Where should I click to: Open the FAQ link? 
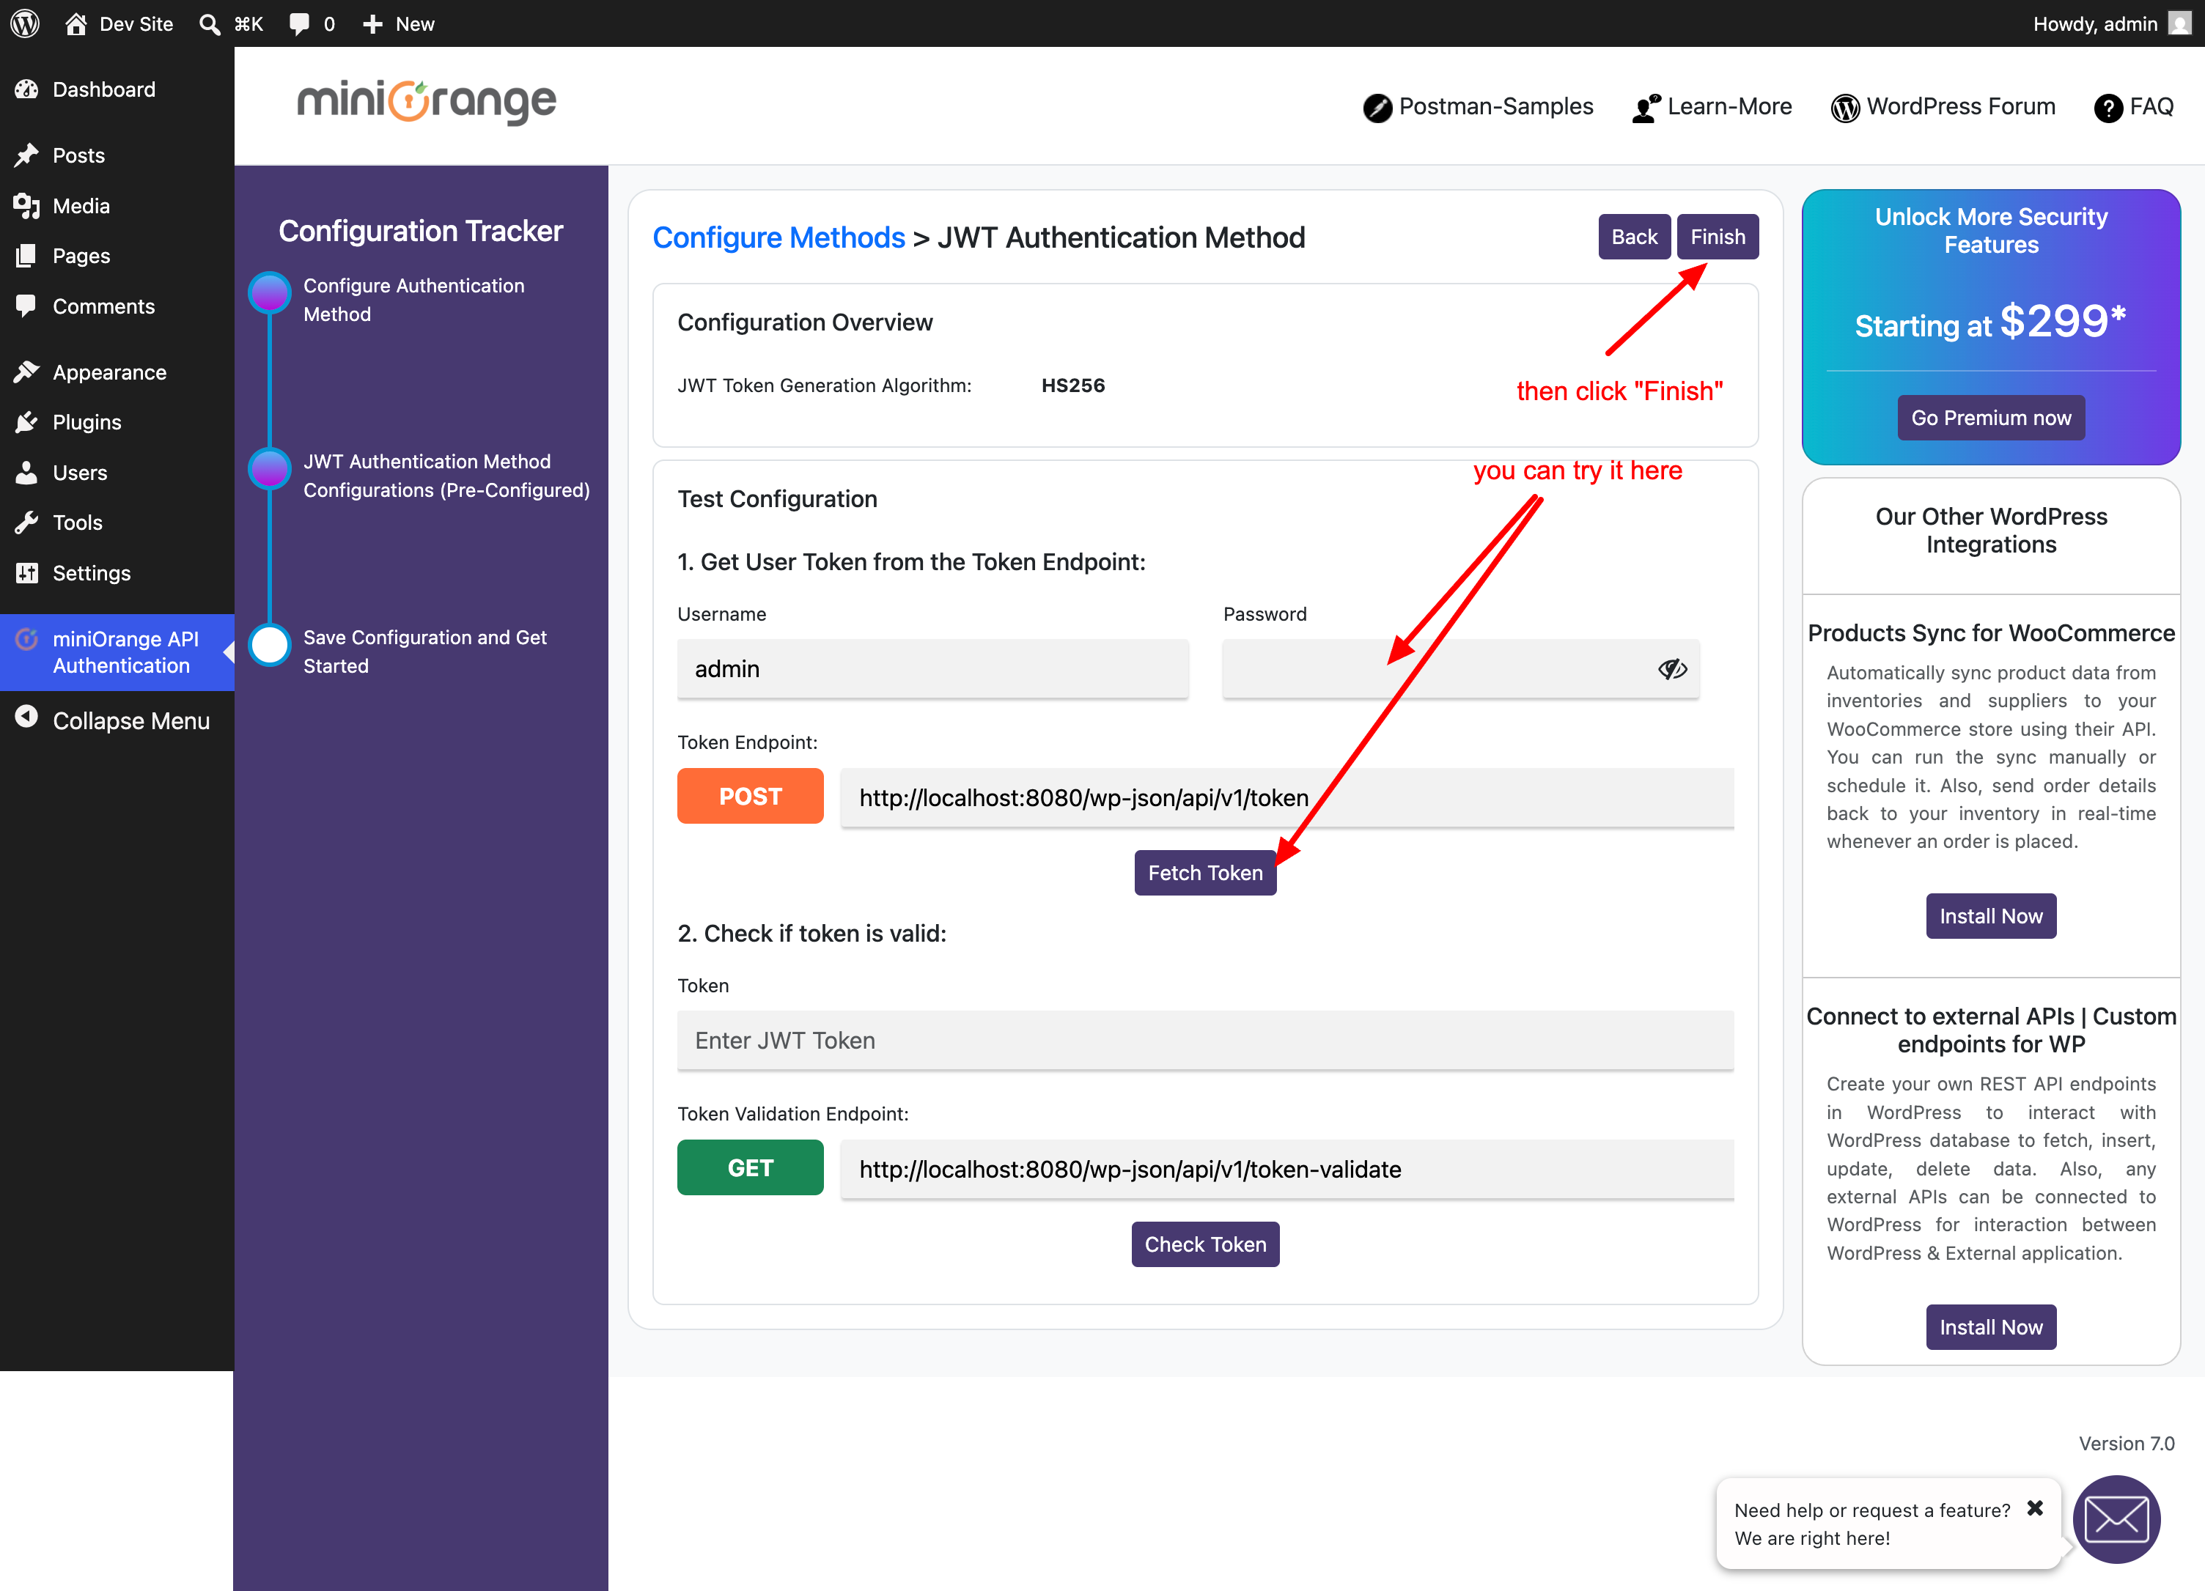2134,107
